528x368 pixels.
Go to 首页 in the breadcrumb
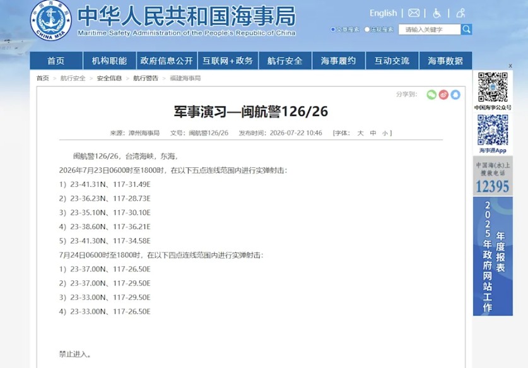[x=43, y=78]
